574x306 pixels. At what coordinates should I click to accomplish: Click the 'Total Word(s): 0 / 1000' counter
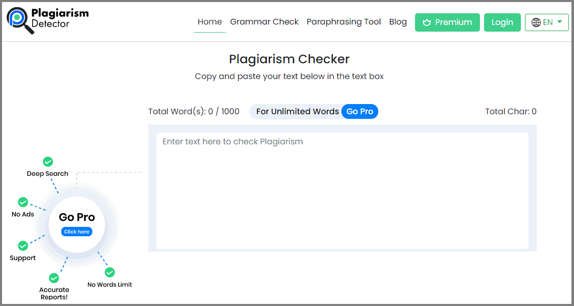point(194,112)
